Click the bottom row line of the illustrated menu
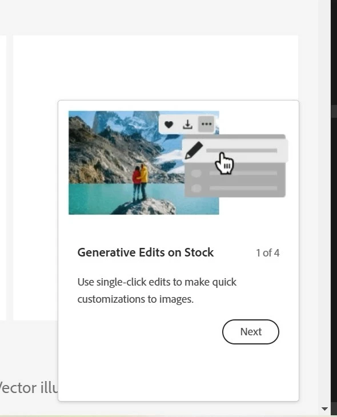Image resolution: width=337 pixels, height=417 pixels. point(243,188)
